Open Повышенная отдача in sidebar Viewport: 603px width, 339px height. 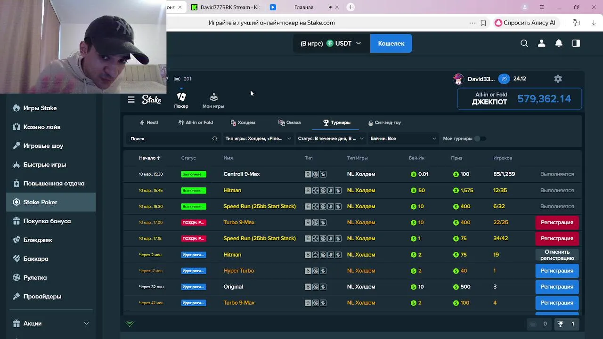click(x=51, y=183)
